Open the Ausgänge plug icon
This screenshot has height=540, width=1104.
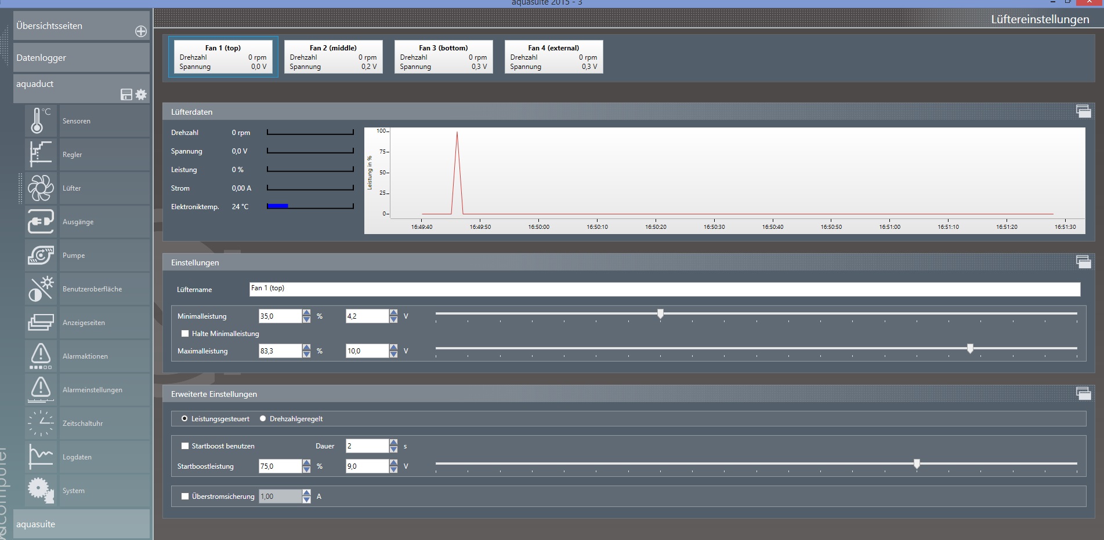[x=41, y=221]
